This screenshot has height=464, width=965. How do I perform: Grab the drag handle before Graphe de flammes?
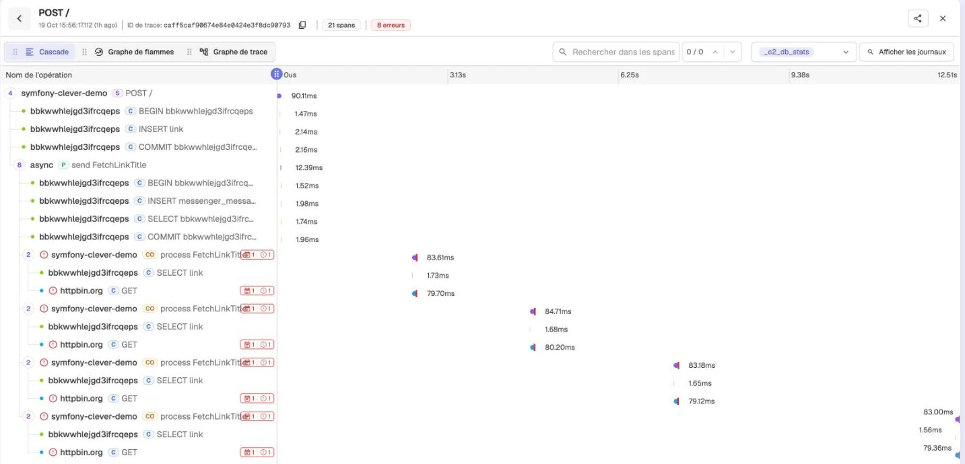tap(84, 52)
